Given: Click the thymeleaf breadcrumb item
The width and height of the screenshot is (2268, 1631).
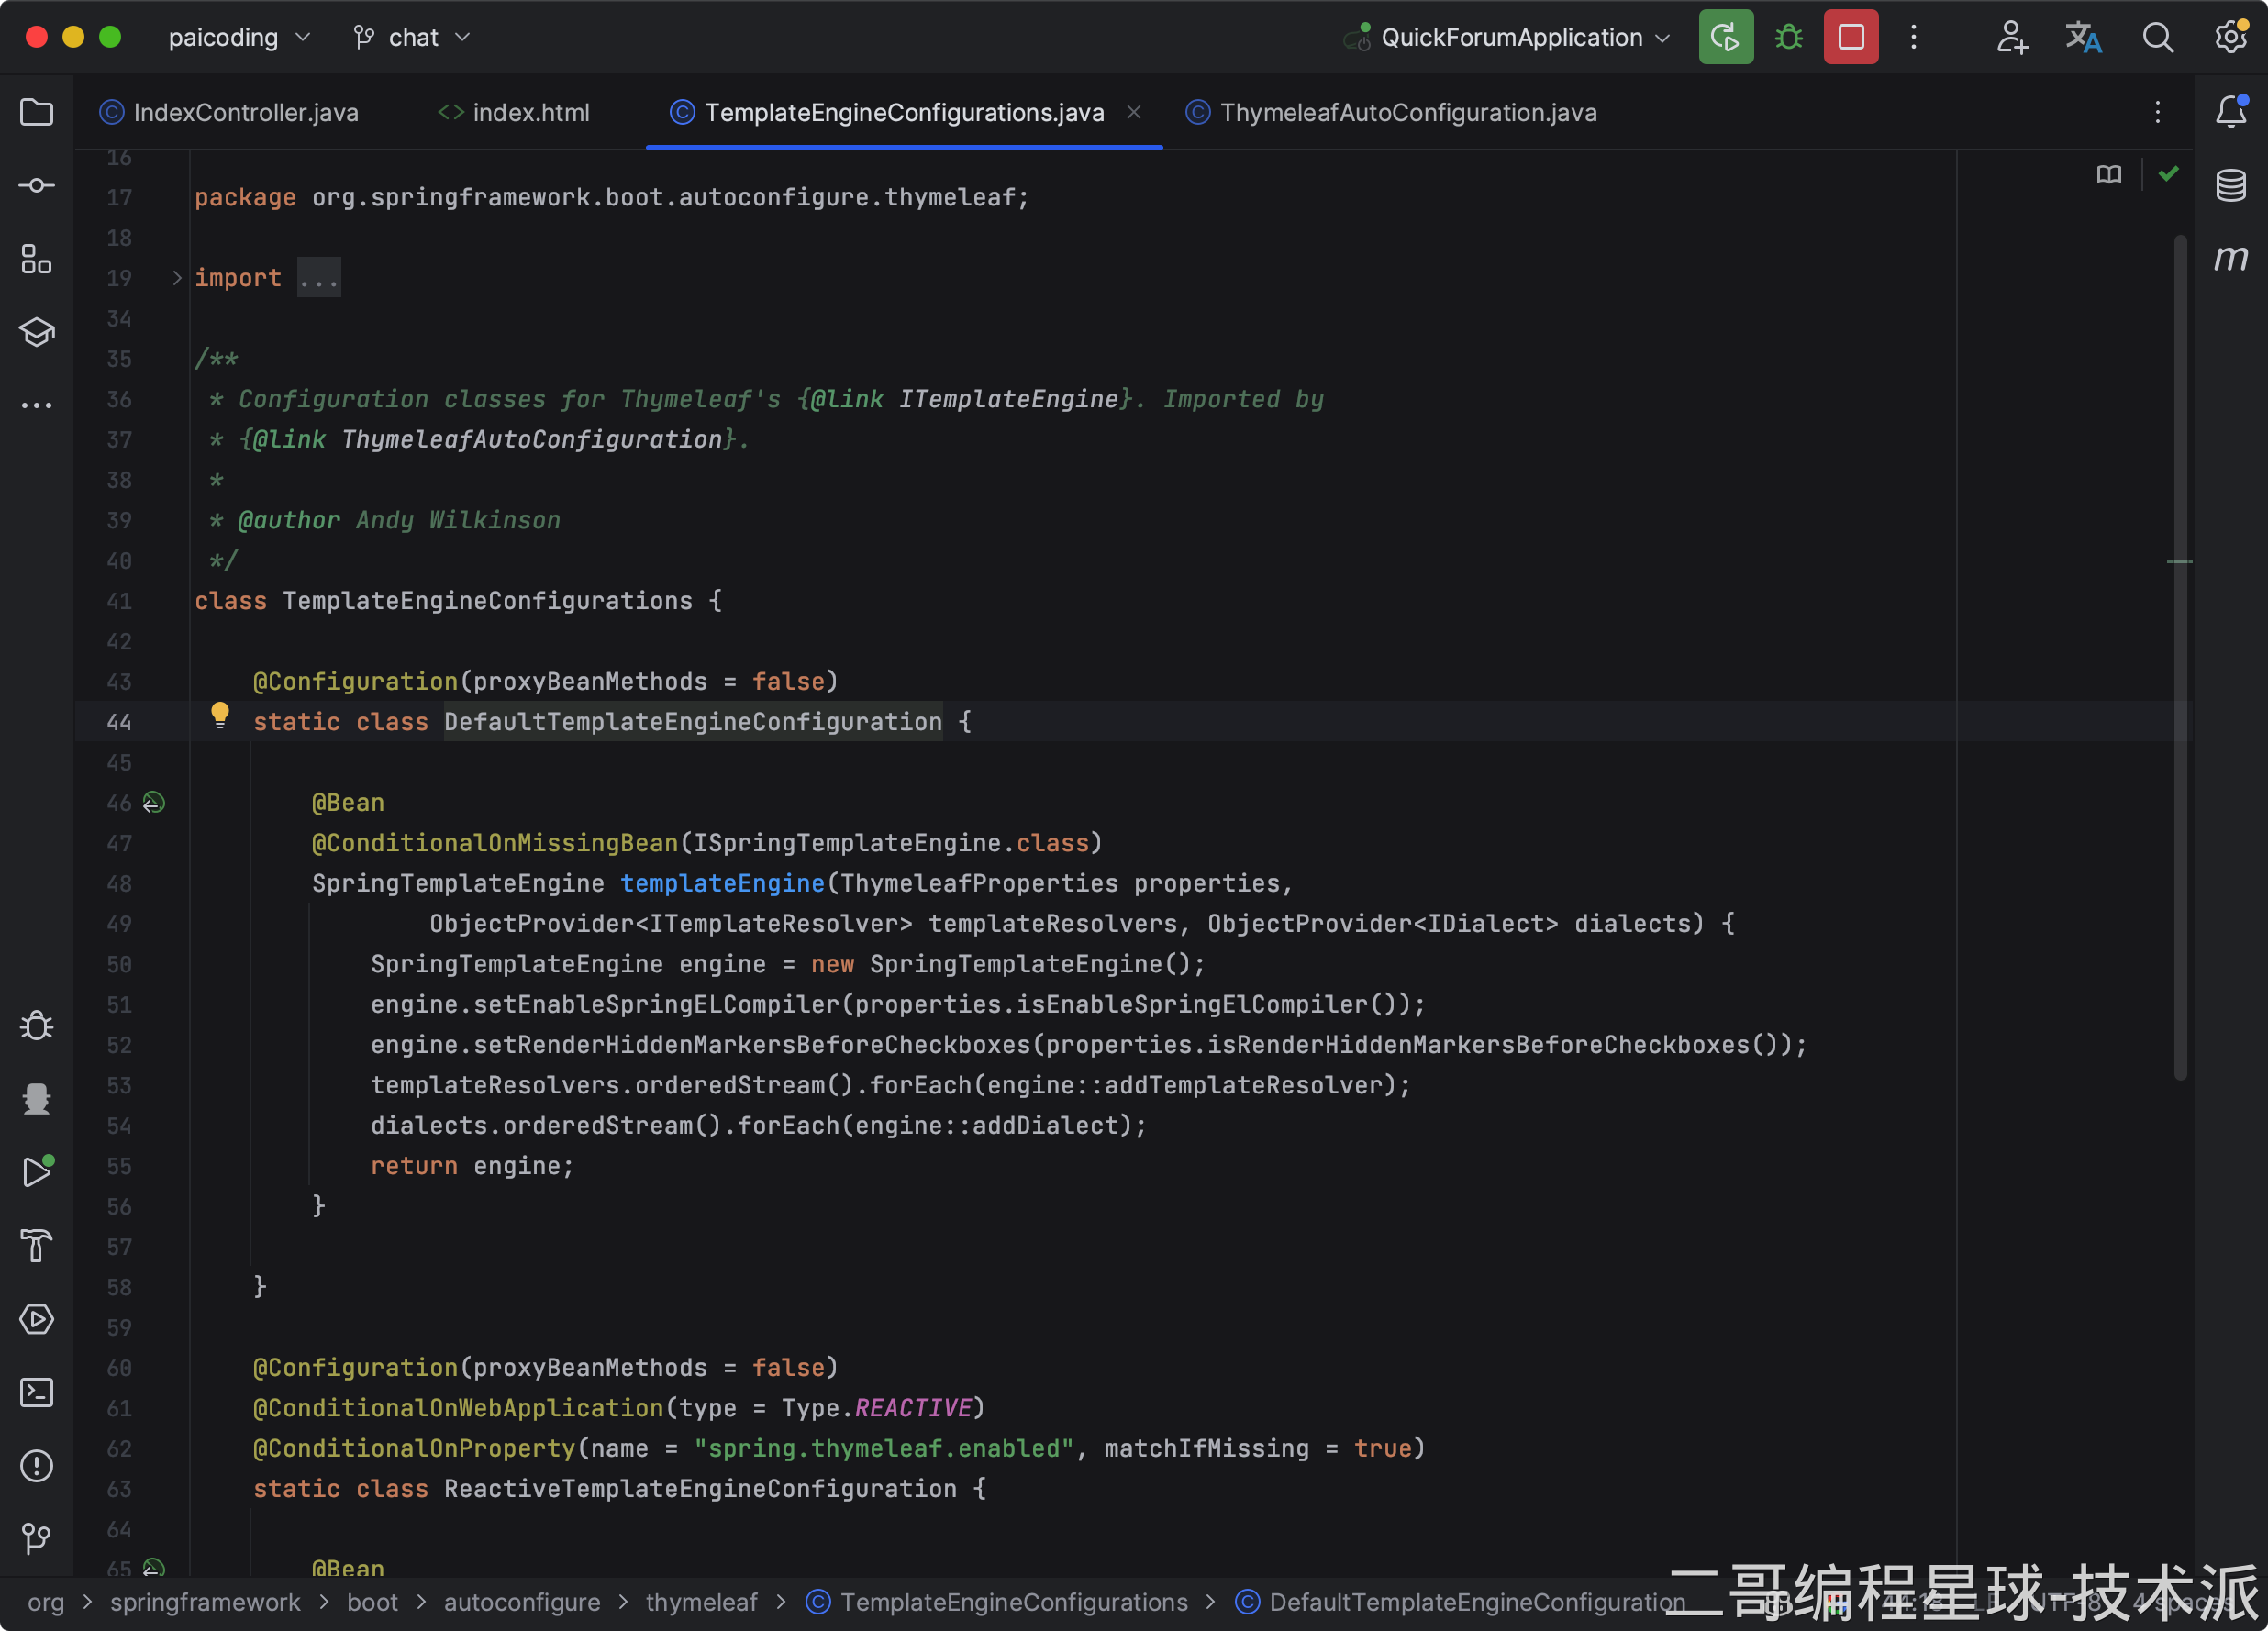Looking at the screenshot, I should (x=701, y=1602).
